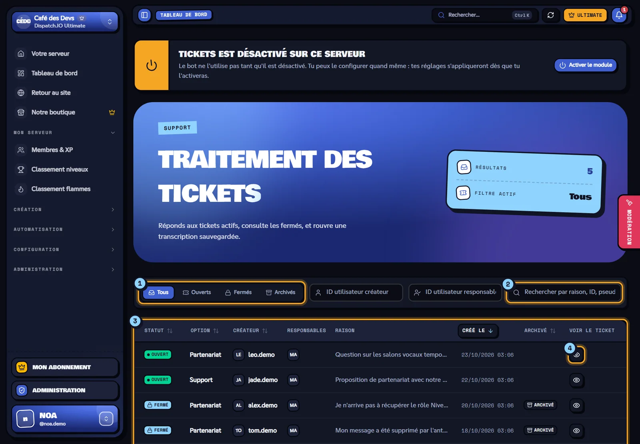Toggle the sidebar panel icon
640x444 pixels.
coord(144,15)
